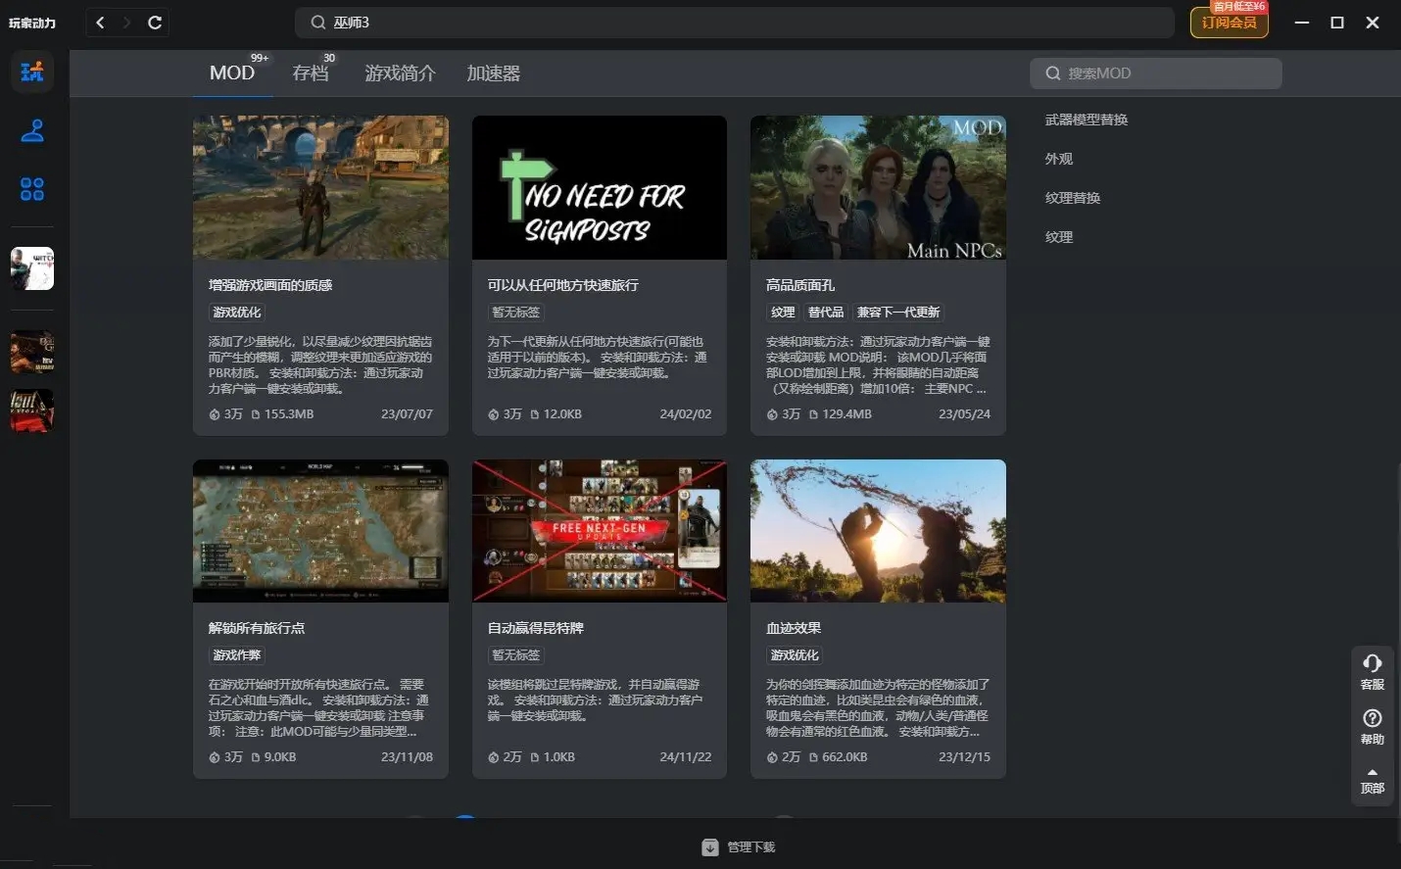Click the 游戏作弊 tag
This screenshot has width=1401, height=869.
coord(237,655)
